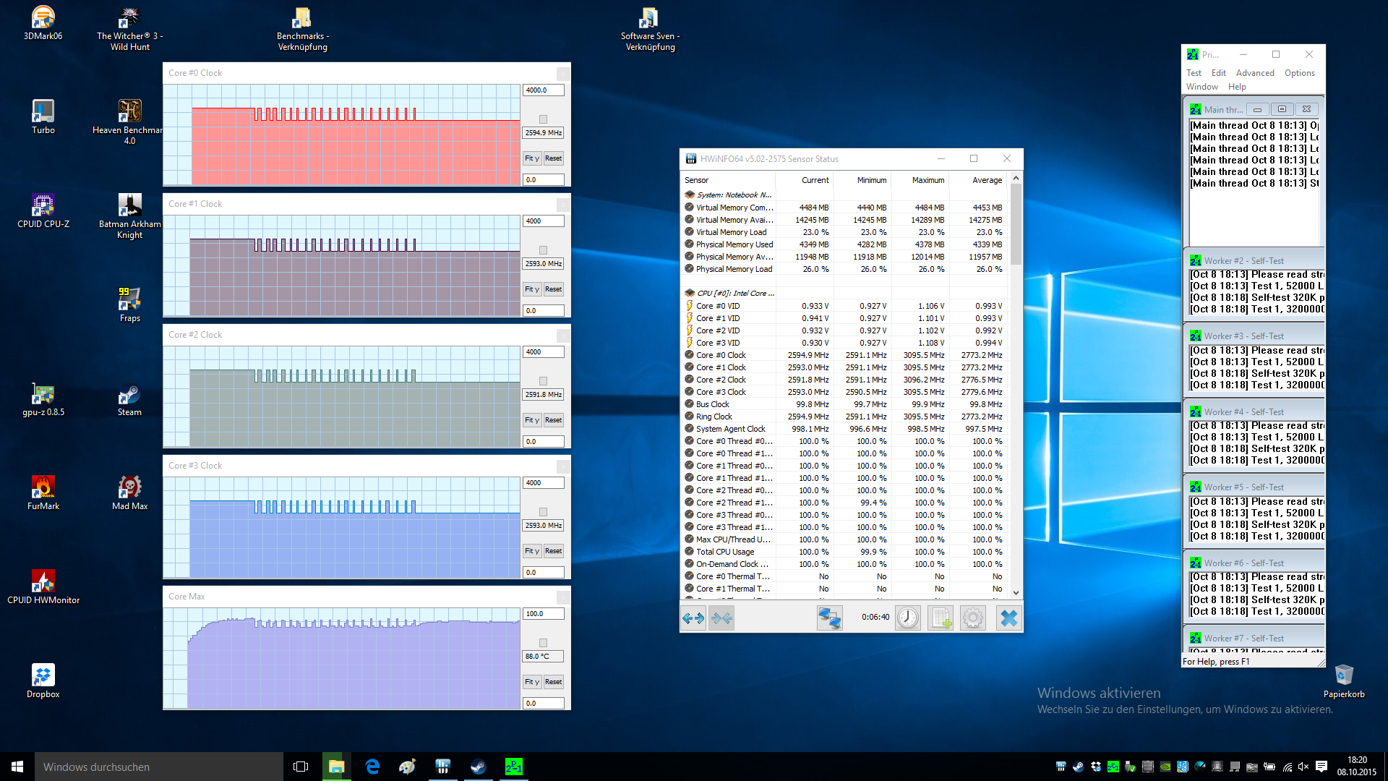The height and width of the screenshot is (781, 1388).
Task: Click Reset on Core #1 Clock graph
Action: point(554,289)
